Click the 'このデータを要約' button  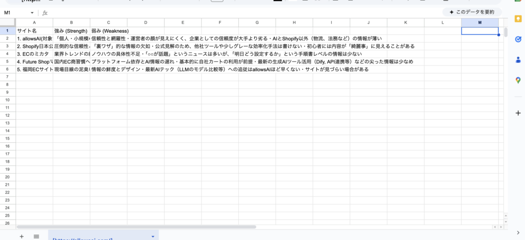click(472, 12)
